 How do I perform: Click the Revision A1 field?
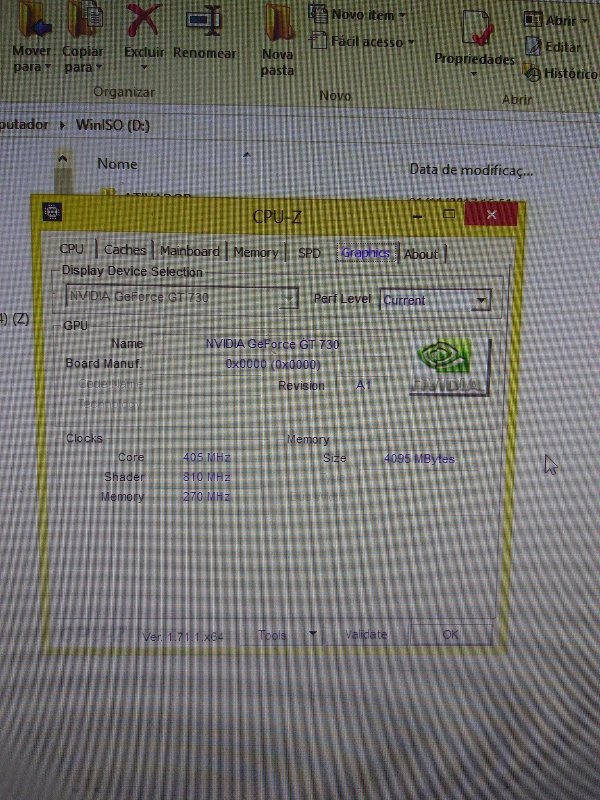[x=364, y=386]
